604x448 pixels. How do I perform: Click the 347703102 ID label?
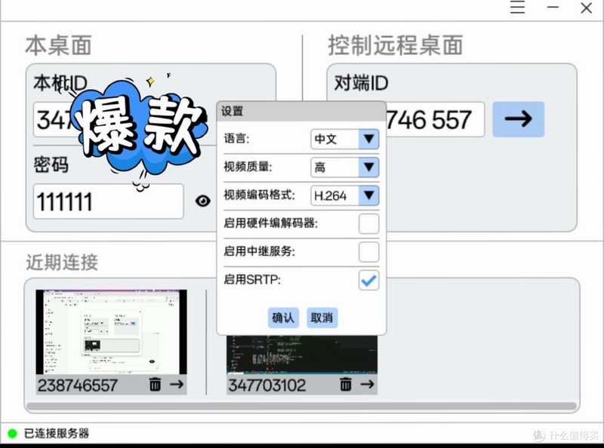click(267, 385)
